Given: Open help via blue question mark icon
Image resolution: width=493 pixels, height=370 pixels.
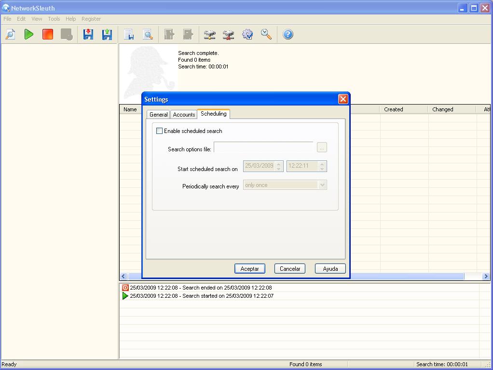Looking at the screenshot, I should point(288,34).
